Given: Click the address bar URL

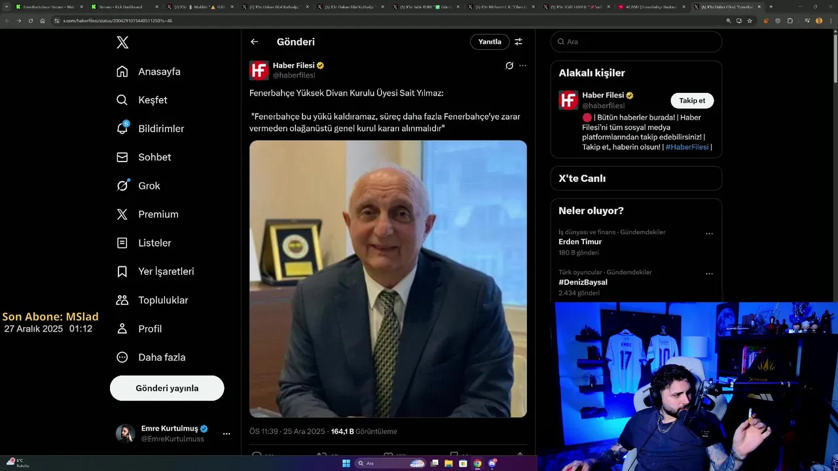Looking at the screenshot, I should (117, 21).
